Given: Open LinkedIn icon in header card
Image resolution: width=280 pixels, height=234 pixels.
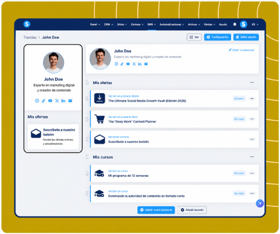Looking at the screenshot, I should pyautogui.click(x=140, y=64).
